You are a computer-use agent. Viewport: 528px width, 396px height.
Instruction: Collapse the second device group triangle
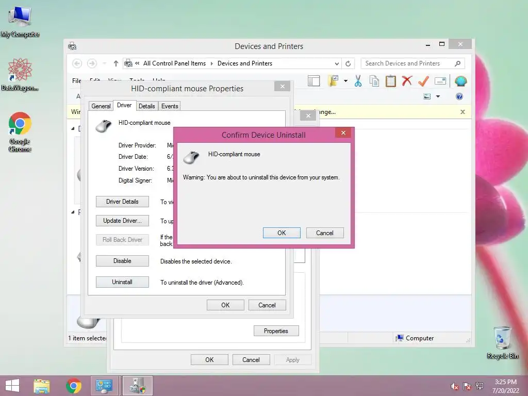pyautogui.click(x=73, y=212)
